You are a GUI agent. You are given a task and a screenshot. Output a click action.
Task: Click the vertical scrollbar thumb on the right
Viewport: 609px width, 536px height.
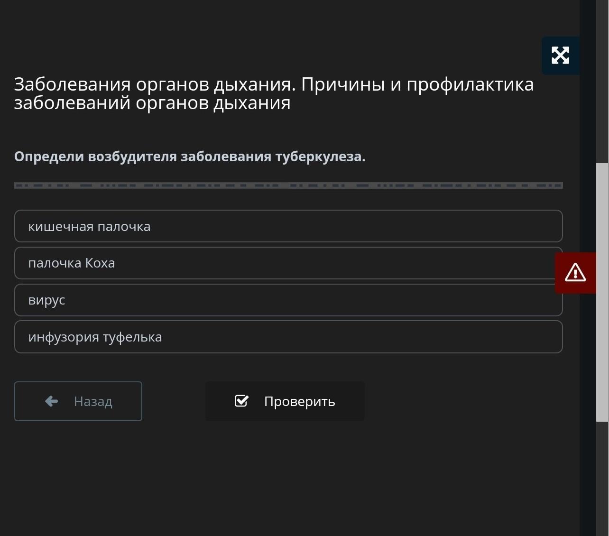[602, 292]
